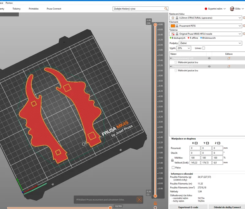Screen dimensions: 245x209
Task: Open the Expertní režim mode dropdown
Action: tap(224, 9)
